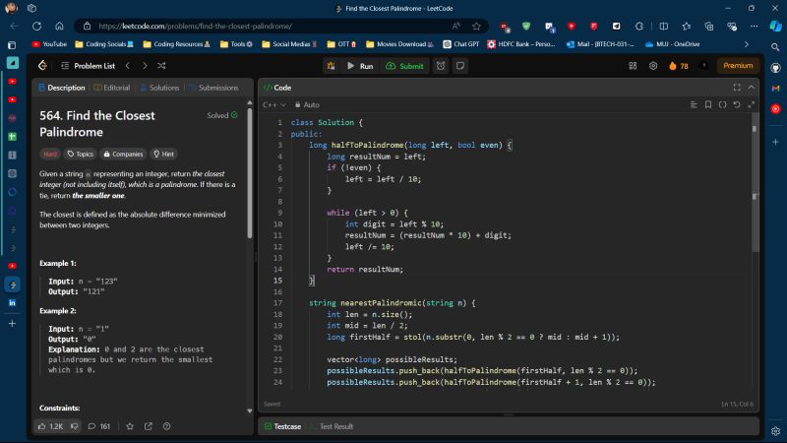Open comments showing 161
This screenshot has height=443, width=787.
pyautogui.click(x=99, y=426)
